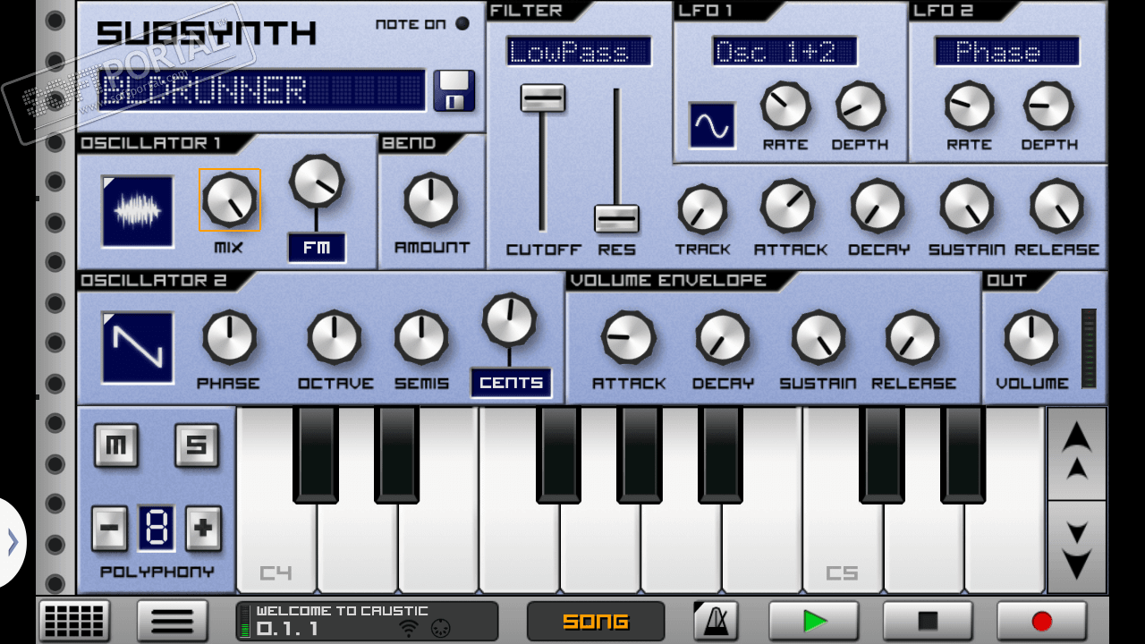Open the LowPass filter type selector

[579, 52]
